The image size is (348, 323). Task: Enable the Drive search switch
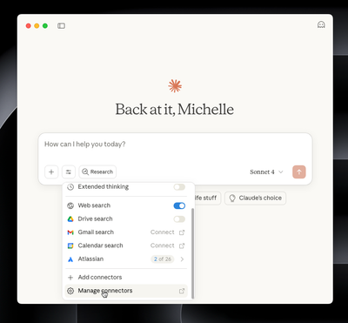point(179,219)
